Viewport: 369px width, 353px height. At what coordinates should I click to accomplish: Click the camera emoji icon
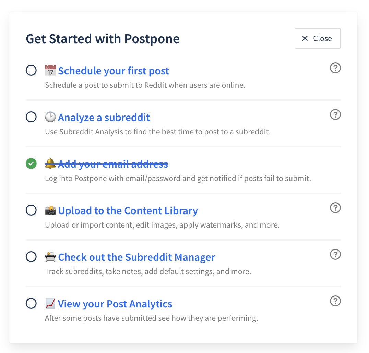(x=50, y=210)
